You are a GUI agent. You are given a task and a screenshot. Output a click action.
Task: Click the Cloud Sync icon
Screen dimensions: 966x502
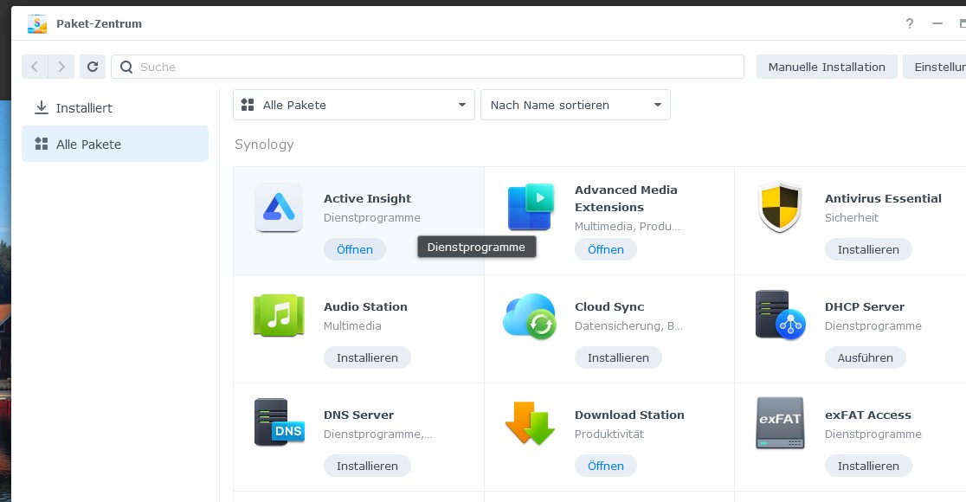tap(530, 316)
